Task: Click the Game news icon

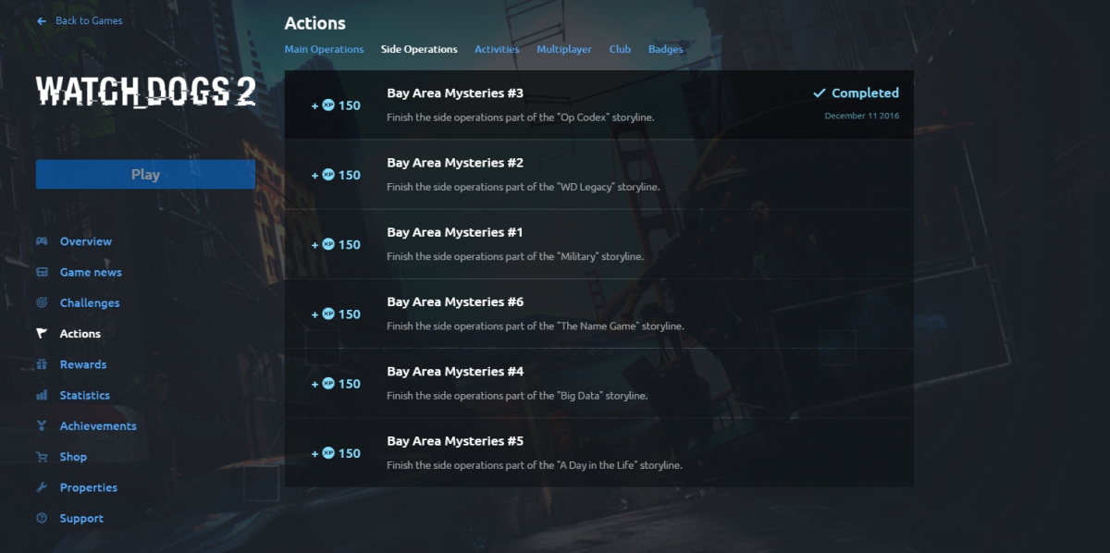Action: (42, 272)
